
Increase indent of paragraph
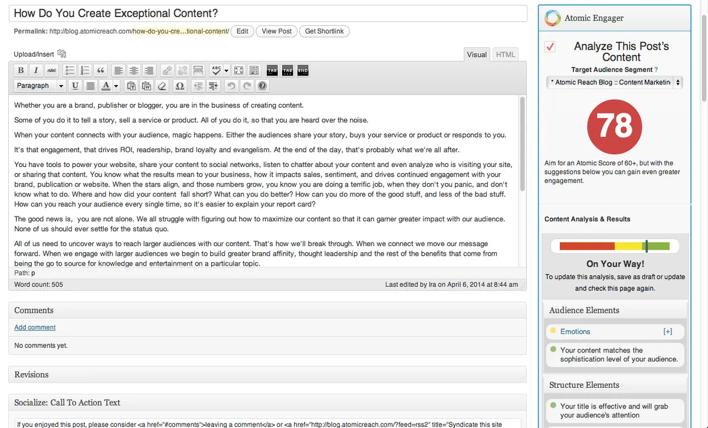pyautogui.click(x=214, y=86)
